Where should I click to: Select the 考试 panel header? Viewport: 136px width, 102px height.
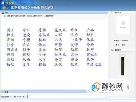tap(54, 13)
